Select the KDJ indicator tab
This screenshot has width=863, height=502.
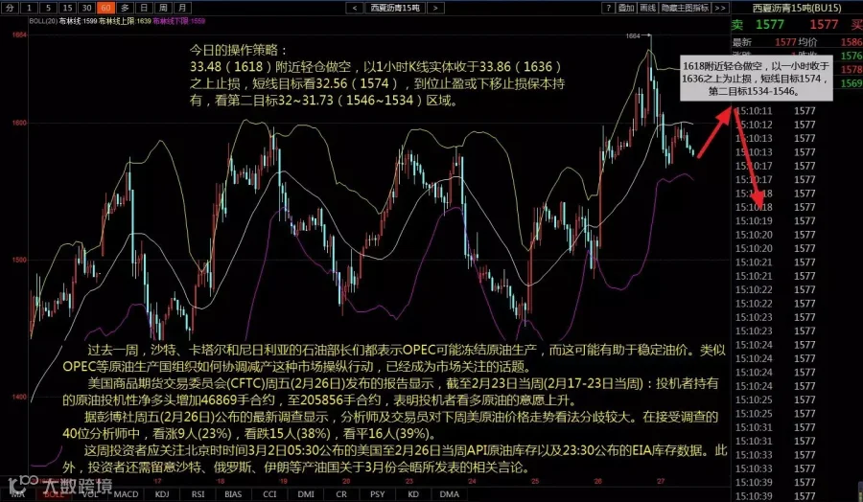[x=162, y=493]
